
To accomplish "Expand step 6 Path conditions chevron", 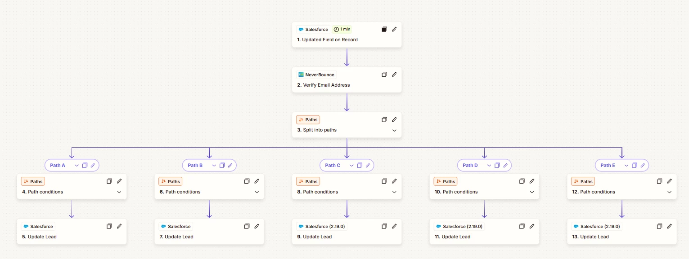I will click(x=257, y=192).
